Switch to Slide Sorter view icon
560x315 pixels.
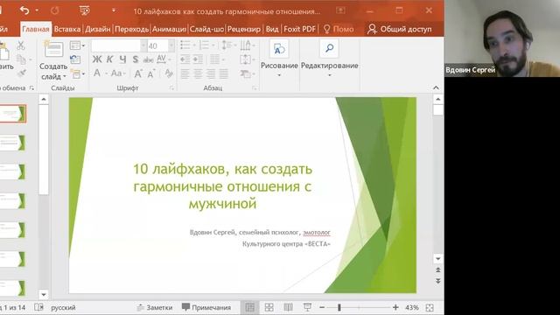coord(269,307)
